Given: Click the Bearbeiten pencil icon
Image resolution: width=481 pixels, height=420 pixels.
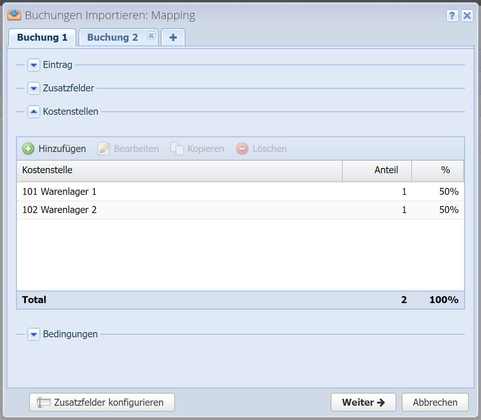Looking at the screenshot, I should (104, 149).
